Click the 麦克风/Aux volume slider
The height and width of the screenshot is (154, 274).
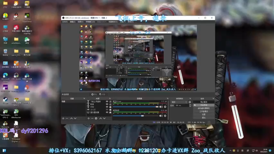click(136, 107)
